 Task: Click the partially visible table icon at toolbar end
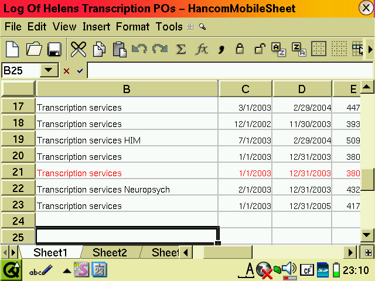(357, 49)
